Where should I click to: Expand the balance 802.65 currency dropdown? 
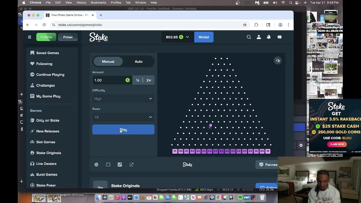click(x=177, y=37)
